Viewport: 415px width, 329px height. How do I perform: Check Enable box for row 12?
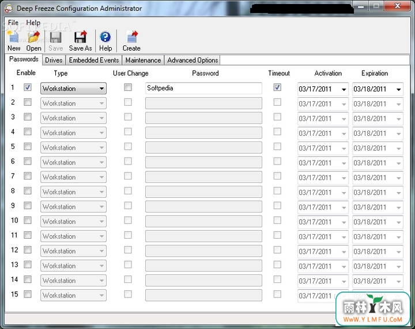[28, 250]
